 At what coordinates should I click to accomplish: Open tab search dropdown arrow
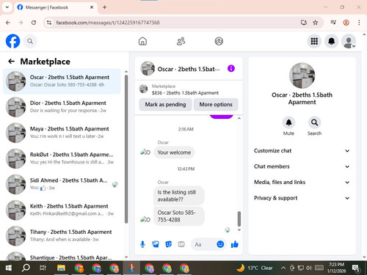coord(7,7)
